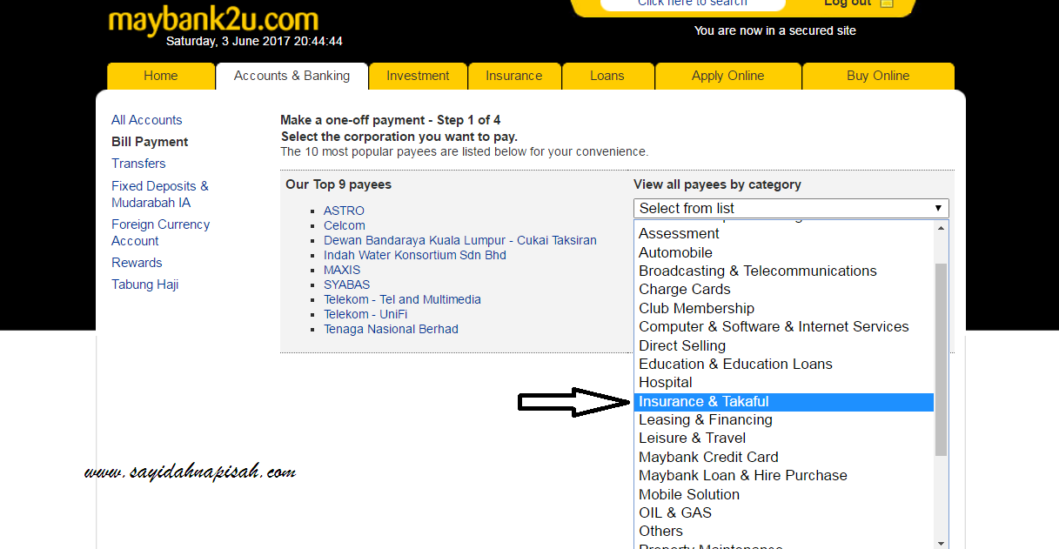Open the Home tab
The width and height of the screenshot is (1059, 549).
tap(161, 76)
